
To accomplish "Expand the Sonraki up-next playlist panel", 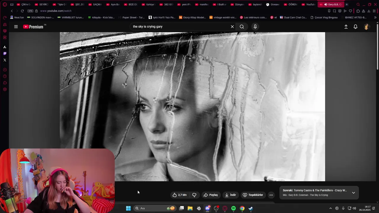I will [x=353, y=193].
